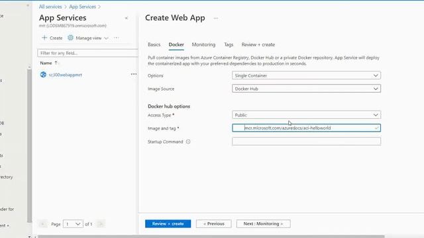Click the Startup Command info icon

188,141
